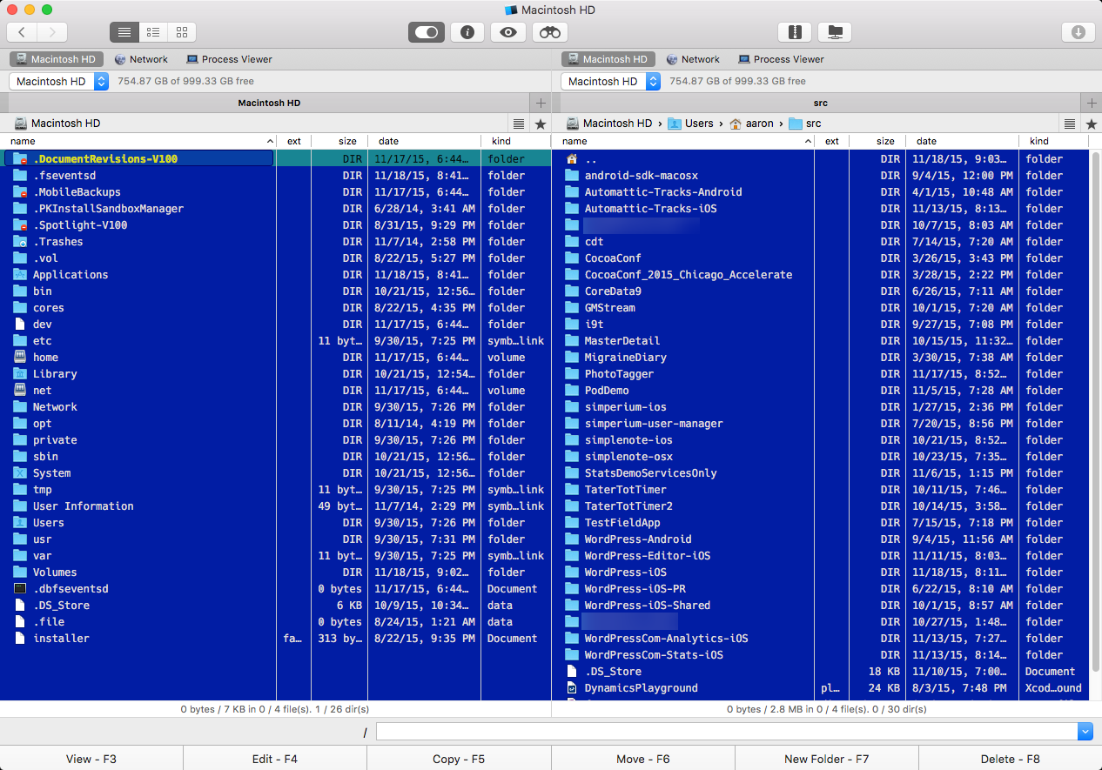
Task: Open the connect to server icon
Action: (x=835, y=32)
